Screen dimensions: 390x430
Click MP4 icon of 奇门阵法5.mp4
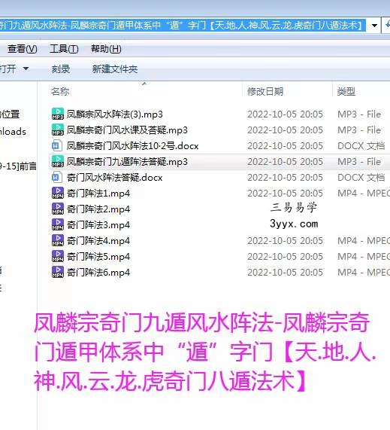57,256
